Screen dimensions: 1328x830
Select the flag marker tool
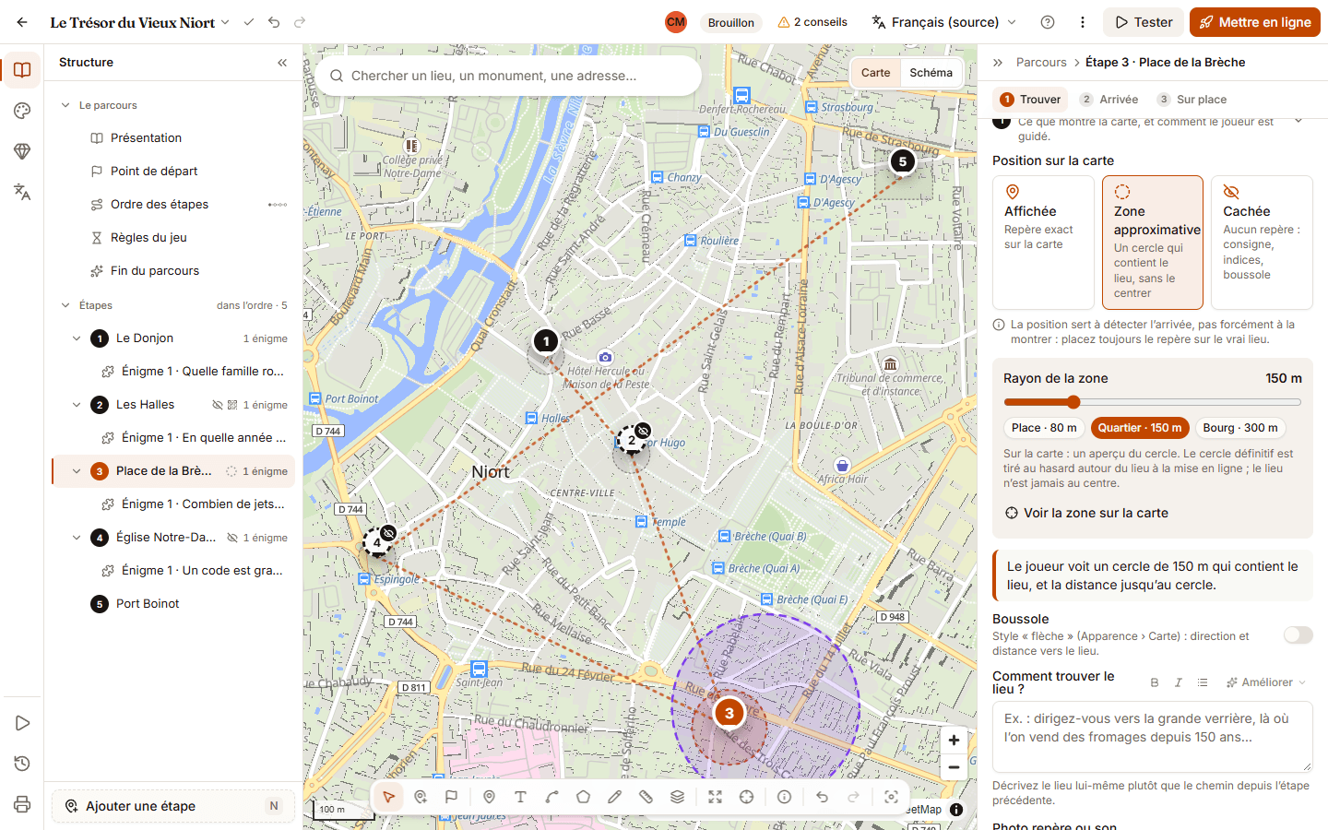click(x=451, y=797)
